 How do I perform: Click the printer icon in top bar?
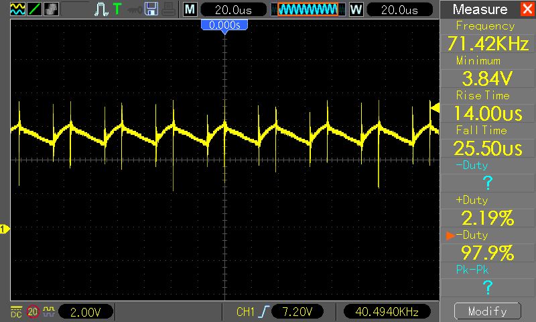[168, 9]
